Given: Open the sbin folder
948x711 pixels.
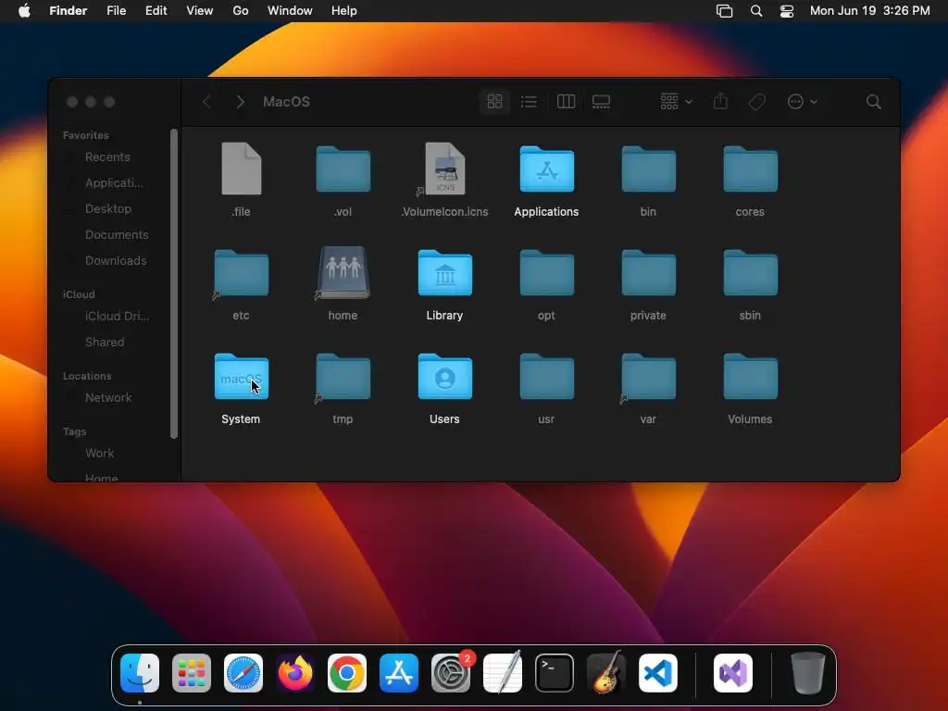Looking at the screenshot, I should click(x=750, y=273).
